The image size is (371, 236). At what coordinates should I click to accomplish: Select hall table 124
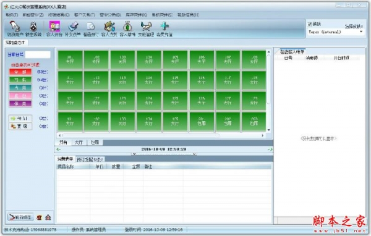coord(149,101)
